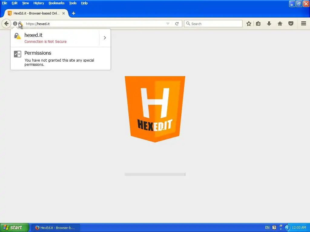Reload the current page
The width and height of the screenshot is (310, 232).
pyautogui.click(x=177, y=24)
